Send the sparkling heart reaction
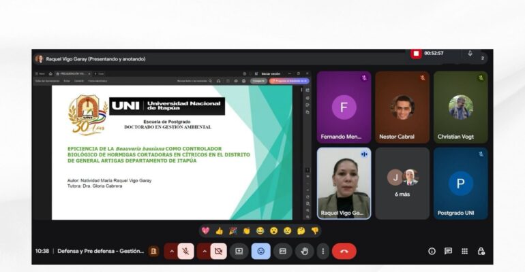The width and height of the screenshot is (525, 272). 206,231
